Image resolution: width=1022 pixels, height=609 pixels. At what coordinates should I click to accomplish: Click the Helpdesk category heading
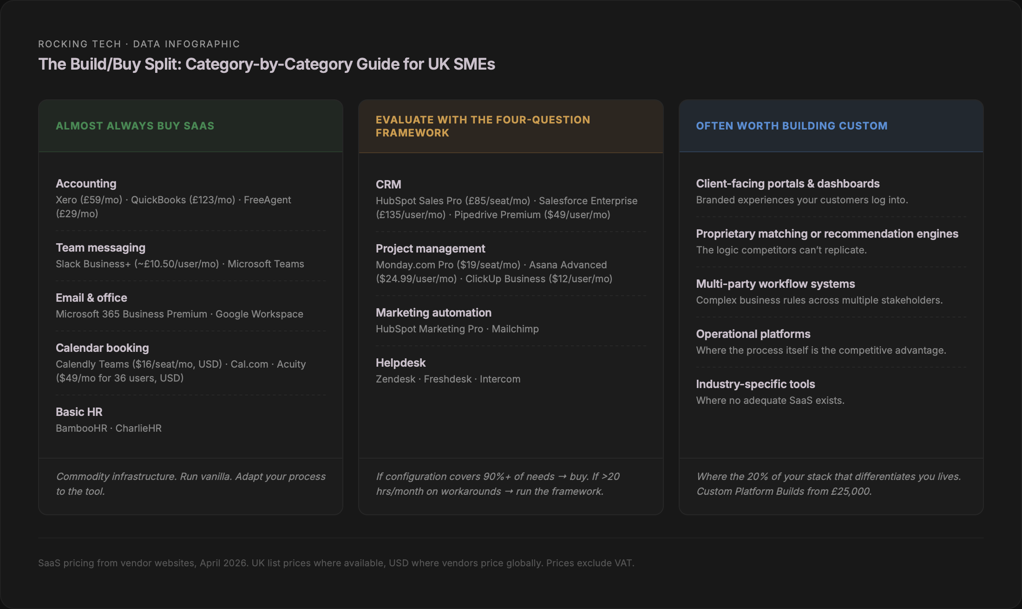[x=400, y=363]
